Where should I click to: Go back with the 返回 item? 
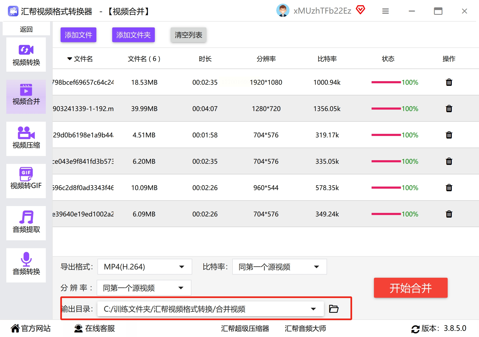click(x=26, y=29)
